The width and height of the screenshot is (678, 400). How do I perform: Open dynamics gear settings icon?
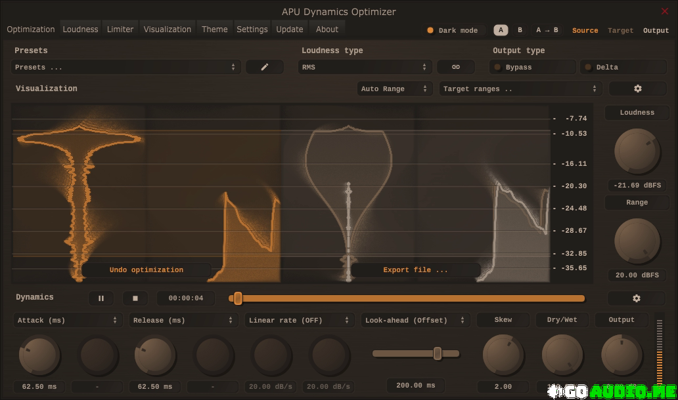click(x=636, y=298)
